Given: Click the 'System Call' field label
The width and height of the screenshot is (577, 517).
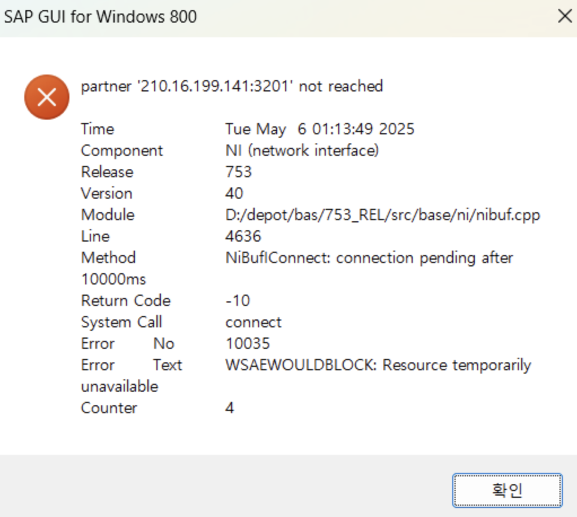Looking at the screenshot, I should [x=121, y=322].
